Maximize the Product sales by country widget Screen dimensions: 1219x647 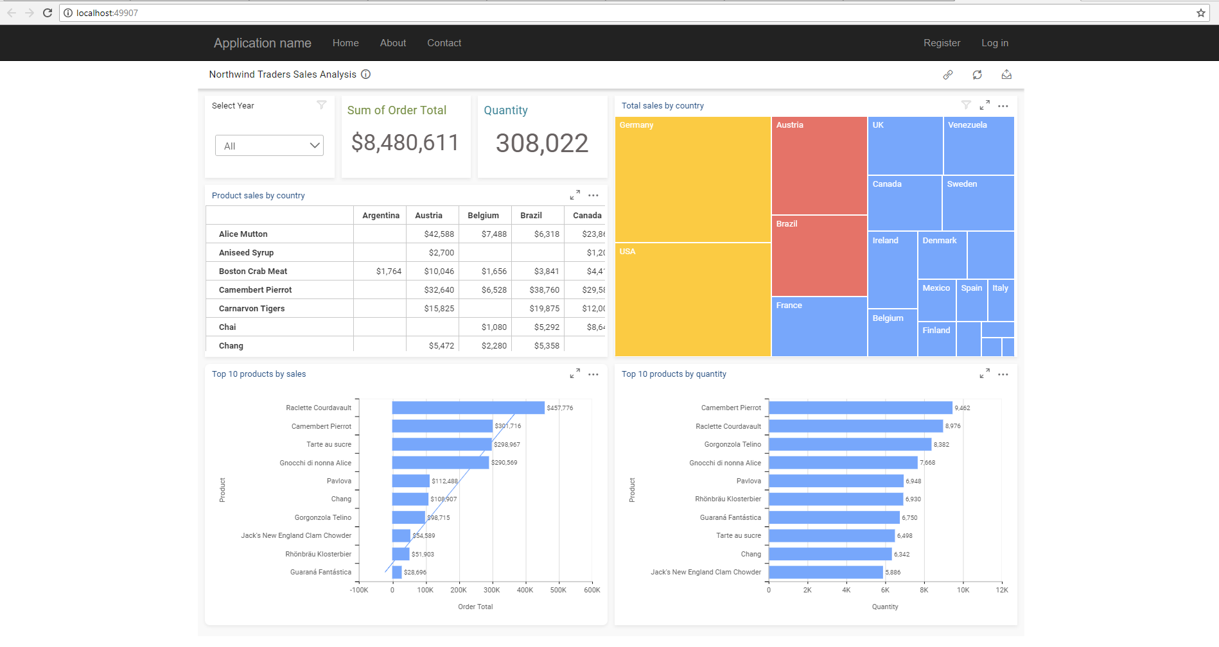click(x=575, y=194)
